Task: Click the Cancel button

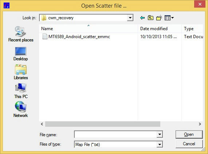Action: (x=189, y=144)
